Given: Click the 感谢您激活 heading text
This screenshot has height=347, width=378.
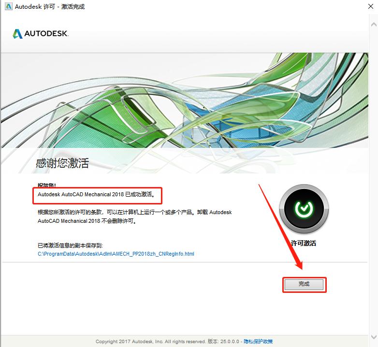Looking at the screenshot, I should click(62, 163).
